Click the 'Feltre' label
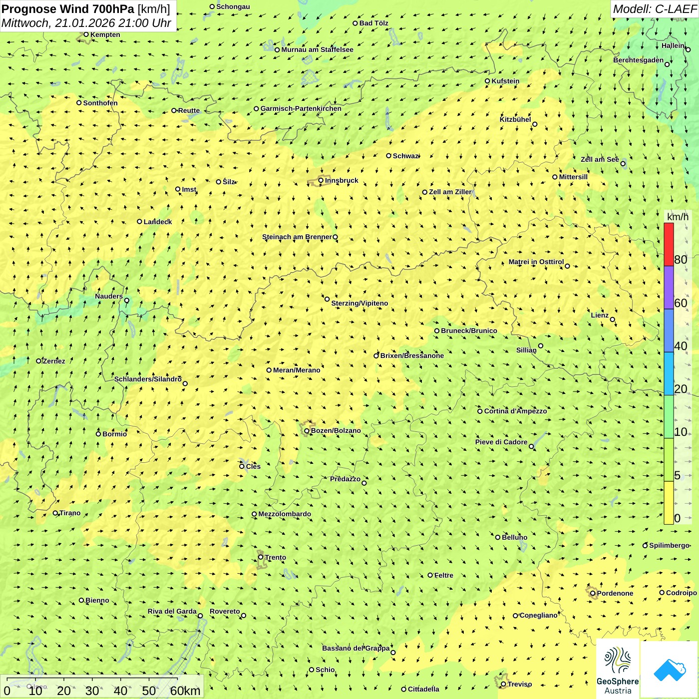 pyautogui.click(x=444, y=575)
